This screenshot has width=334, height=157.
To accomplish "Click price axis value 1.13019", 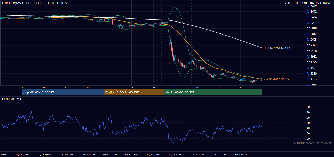I will click(x=312, y=28).
